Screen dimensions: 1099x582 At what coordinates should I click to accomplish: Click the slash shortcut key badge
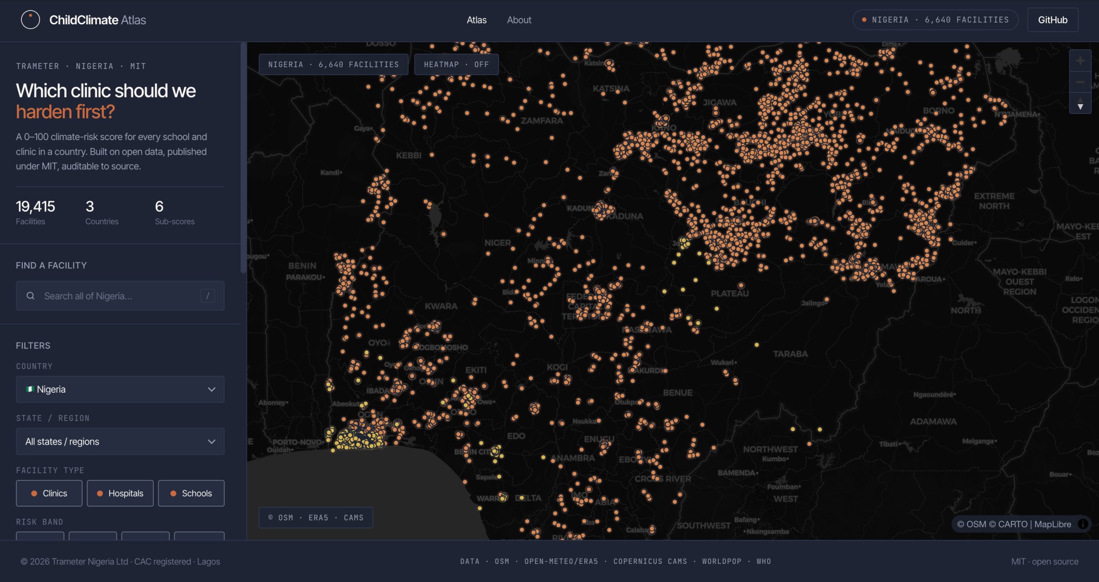(x=208, y=296)
